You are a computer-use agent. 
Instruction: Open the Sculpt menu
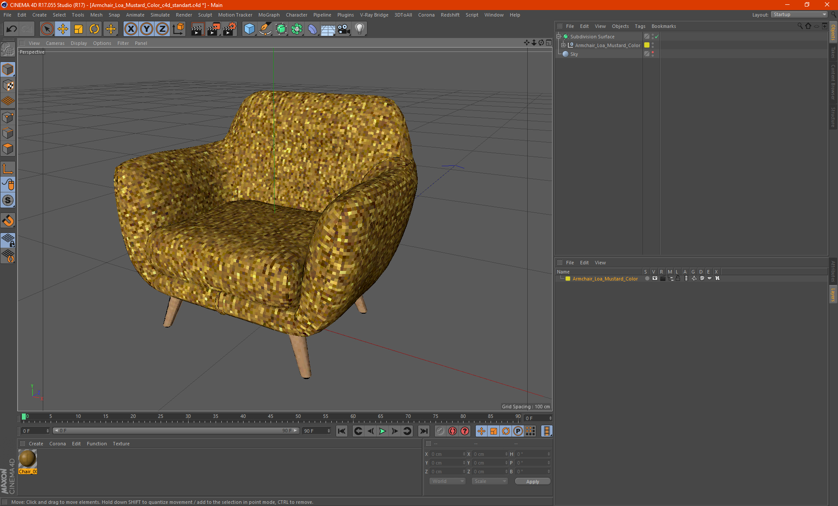tap(205, 15)
